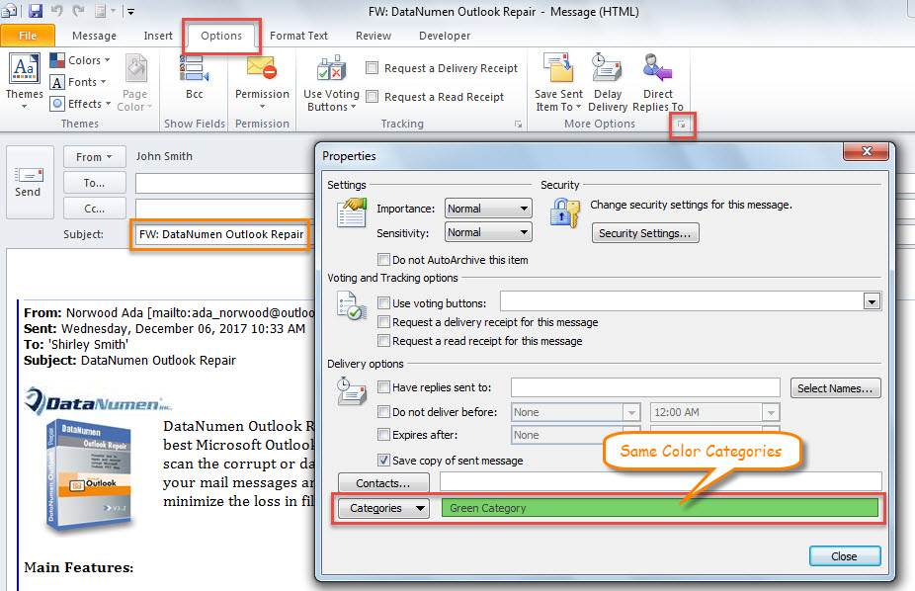915x591 pixels.
Task: Click the Send button
Action: point(28,182)
